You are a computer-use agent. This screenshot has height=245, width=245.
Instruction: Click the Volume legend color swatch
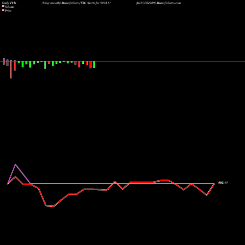(3, 6)
